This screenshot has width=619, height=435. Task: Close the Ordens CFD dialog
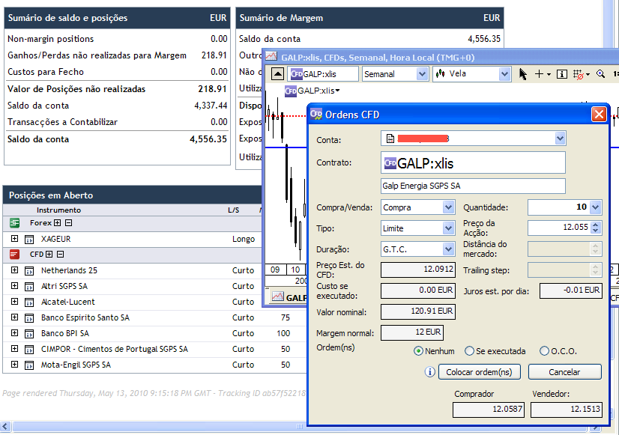pos(599,115)
